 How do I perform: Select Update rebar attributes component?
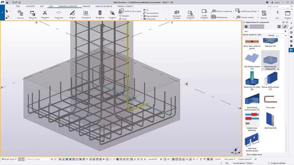click(x=252, y=121)
